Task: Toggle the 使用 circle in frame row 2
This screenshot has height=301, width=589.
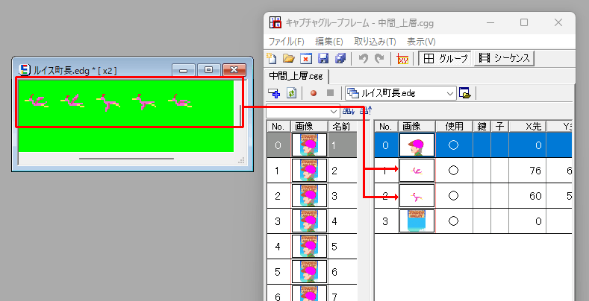Action: 453,196
